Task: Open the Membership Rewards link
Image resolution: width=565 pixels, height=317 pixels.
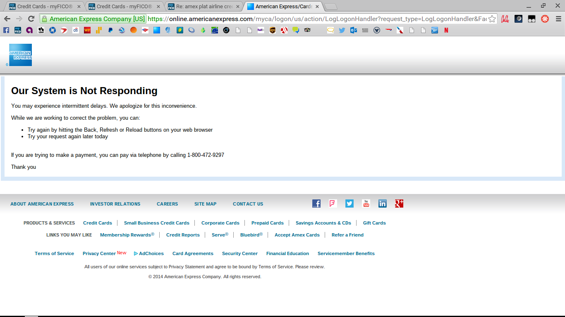Action: [x=127, y=235]
